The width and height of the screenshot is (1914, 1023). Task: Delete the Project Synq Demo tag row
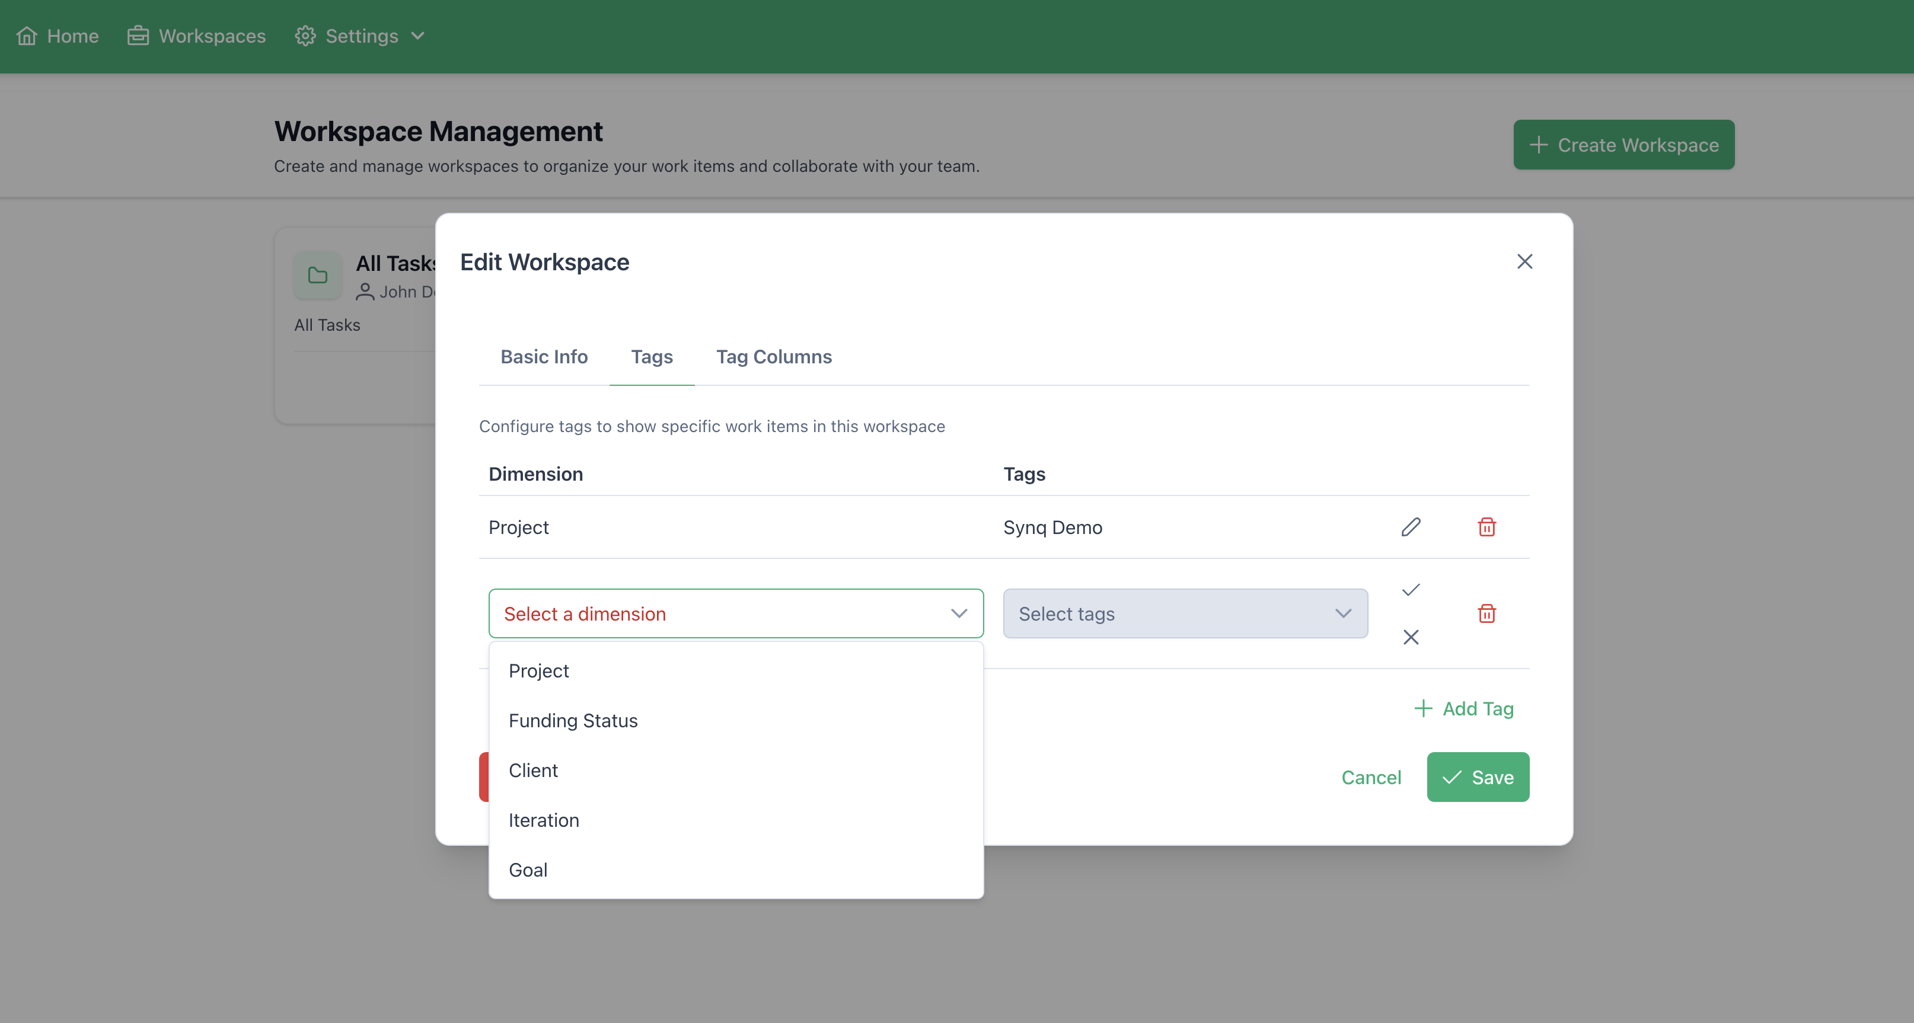point(1486,527)
